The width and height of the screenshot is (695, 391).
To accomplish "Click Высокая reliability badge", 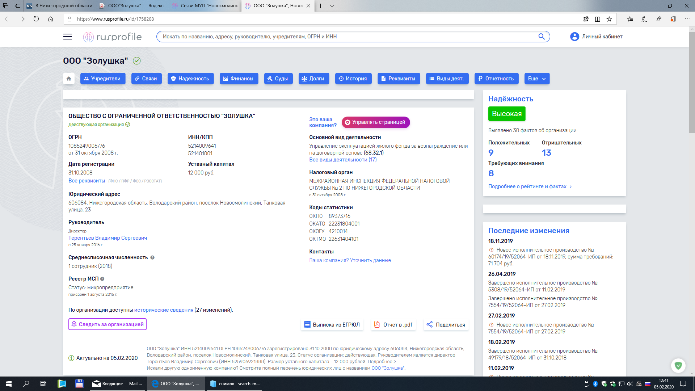I will click(x=507, y=114).
